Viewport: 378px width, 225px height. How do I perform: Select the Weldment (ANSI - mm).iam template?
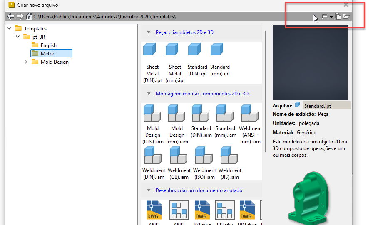tap(250, 124)
